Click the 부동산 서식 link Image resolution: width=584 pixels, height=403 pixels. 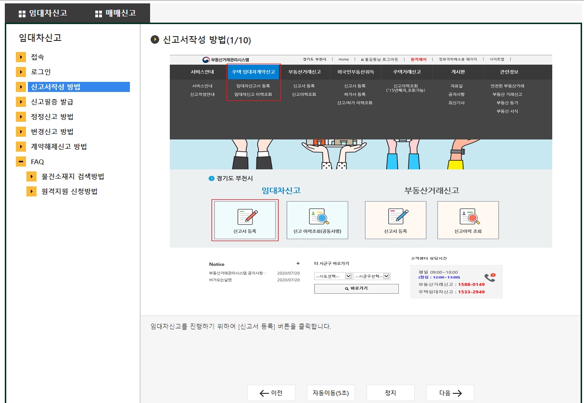[508, 111]
